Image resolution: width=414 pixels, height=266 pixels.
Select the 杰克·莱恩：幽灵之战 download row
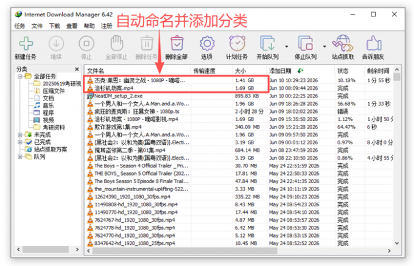pyautogui.click(x=239, y=80)
